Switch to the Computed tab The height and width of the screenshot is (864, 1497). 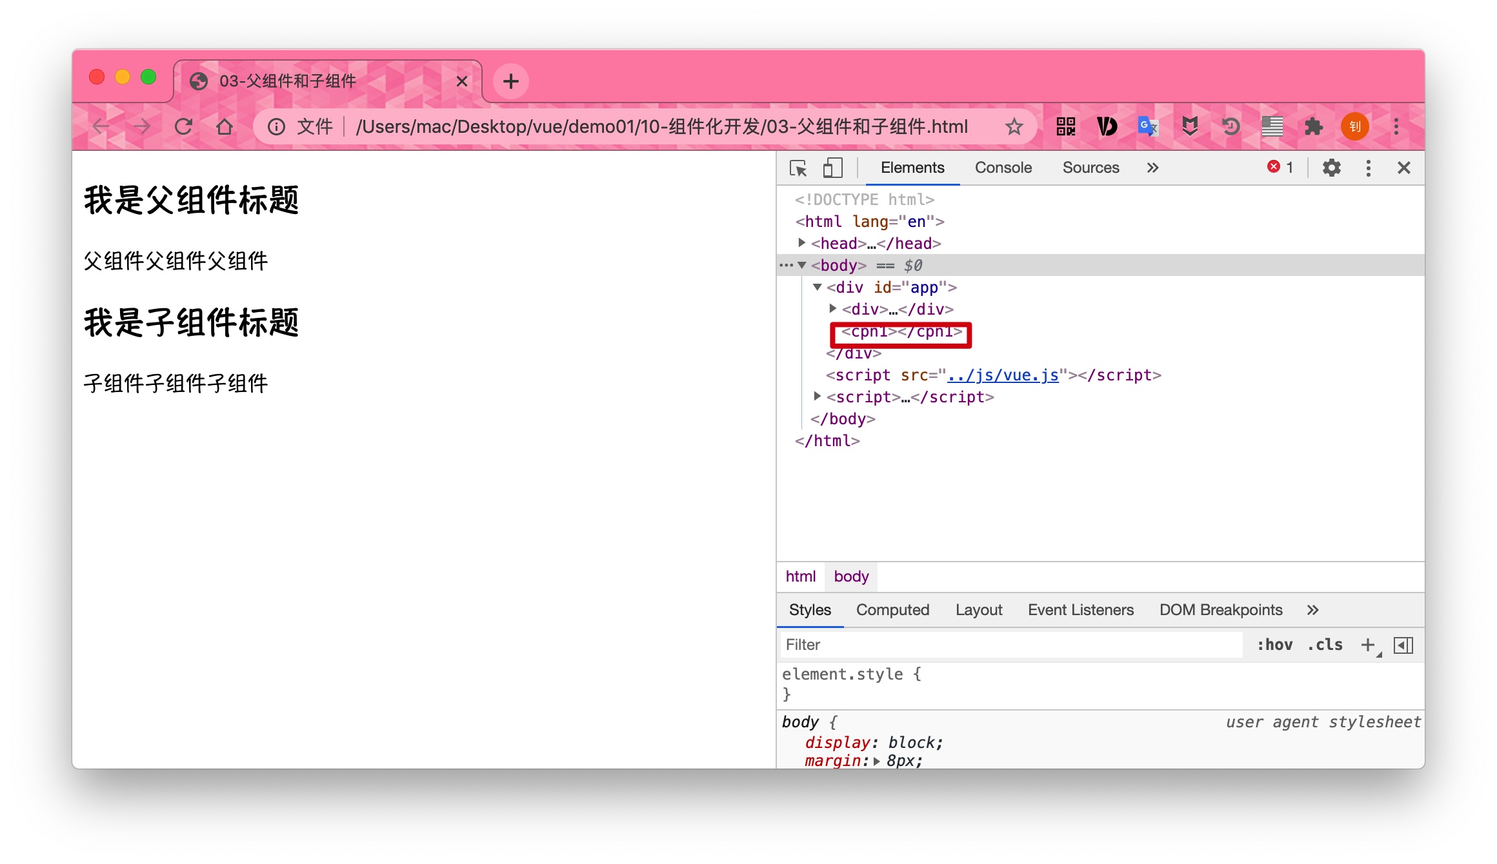coord(892,610)
